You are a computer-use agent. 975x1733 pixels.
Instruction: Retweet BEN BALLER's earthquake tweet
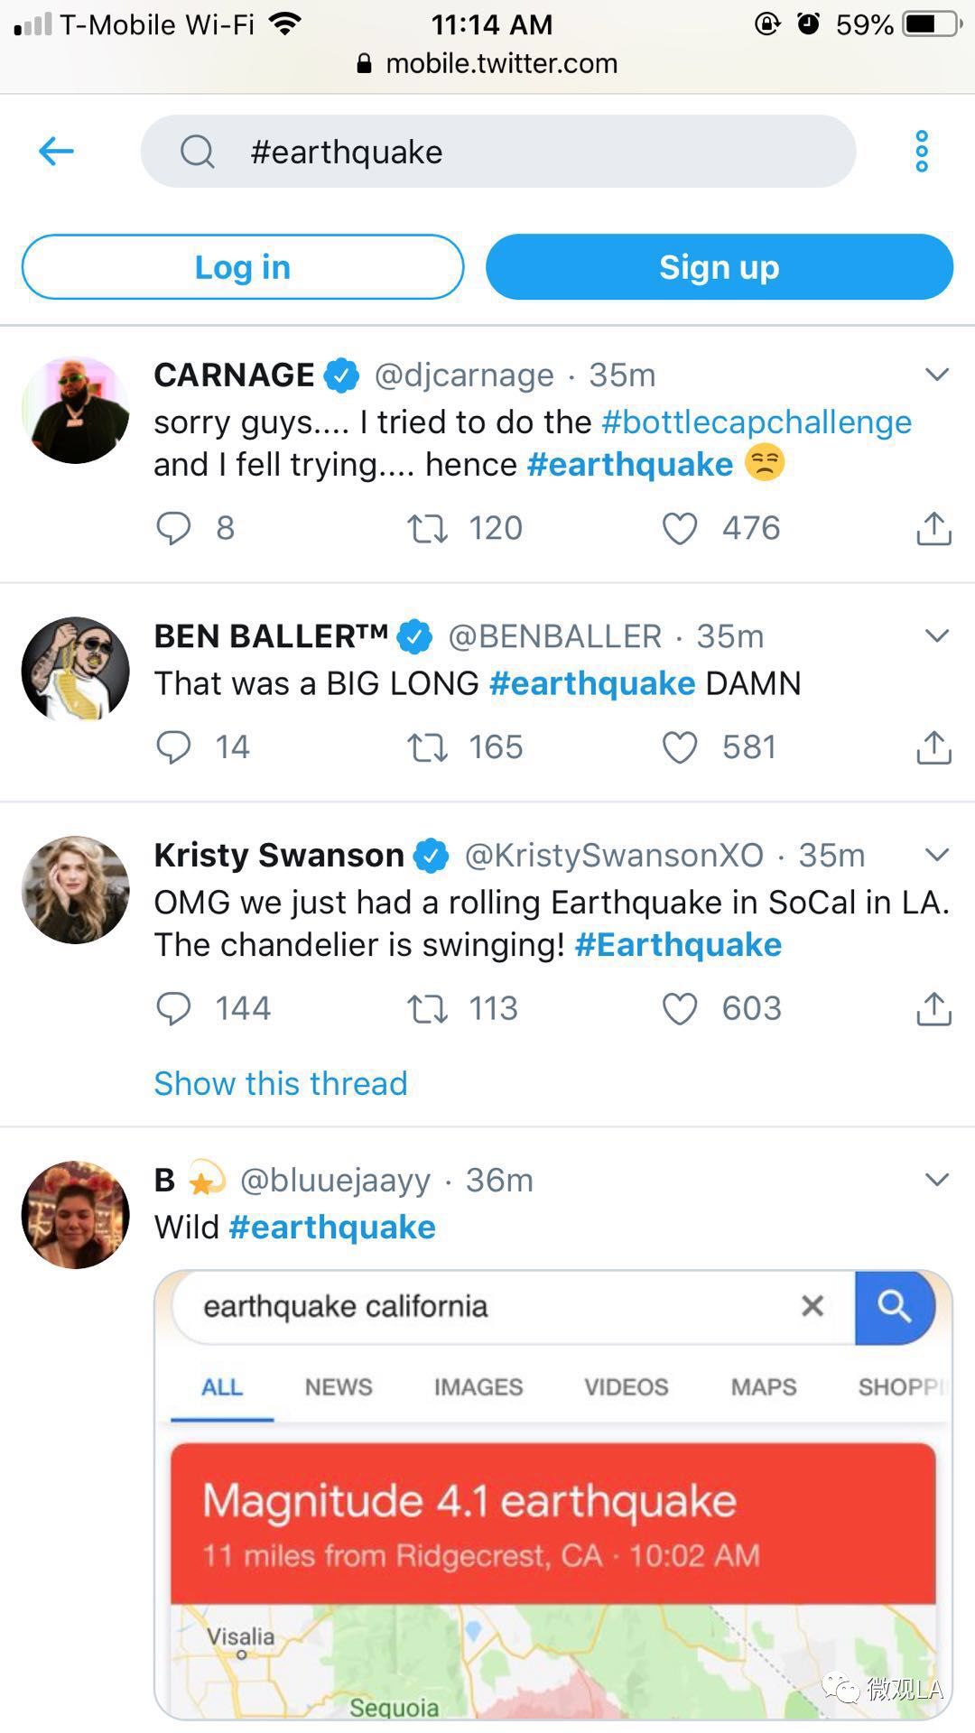(x=427, y=747)
